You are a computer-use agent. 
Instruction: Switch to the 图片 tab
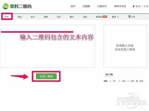tap(72, 17)
